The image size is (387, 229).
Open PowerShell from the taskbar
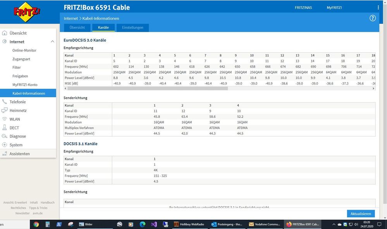[59, 224]
